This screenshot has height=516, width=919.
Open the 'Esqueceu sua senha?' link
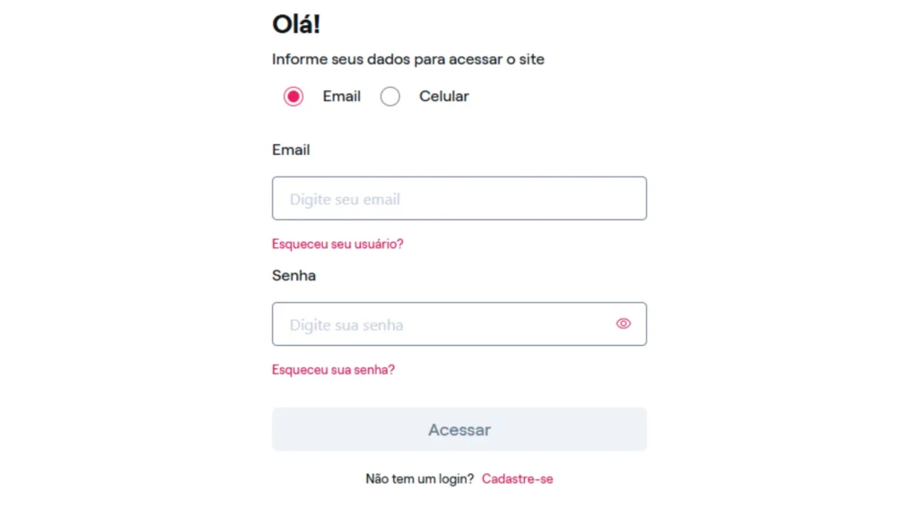coord(333,369)
